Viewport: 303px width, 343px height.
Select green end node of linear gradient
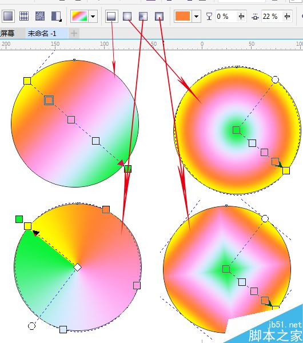[127, 169]
